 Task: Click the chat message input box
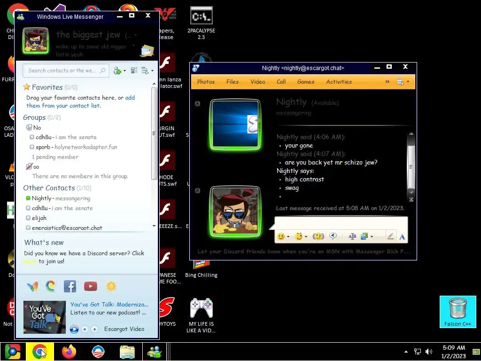pyautogui.click(x=341, y=223)
